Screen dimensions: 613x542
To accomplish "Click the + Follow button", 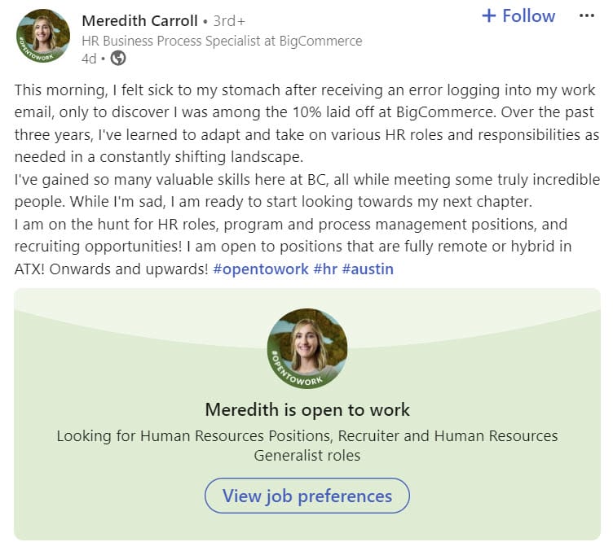I will coord(518,16).
